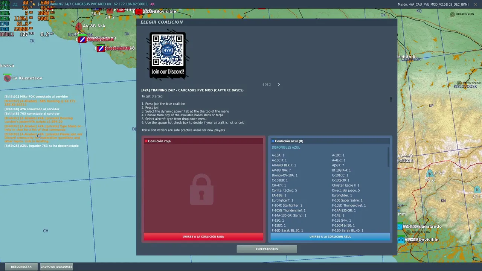
Task: Click 'AV-8B N/A: 7' list entry
Action: point(281,170)
